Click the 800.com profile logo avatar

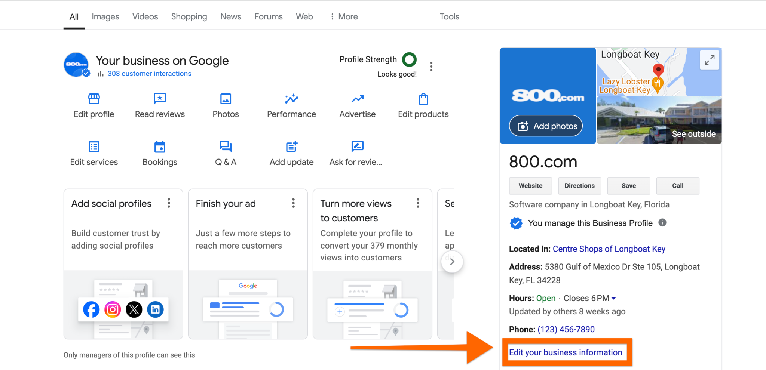pyautogui.click(x=76, y=65)
